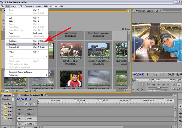Image resolution: width=182 pixels, height=128 pixels.
Task: Hide the Video 3 track with eye icon
Action: point(19,110)
